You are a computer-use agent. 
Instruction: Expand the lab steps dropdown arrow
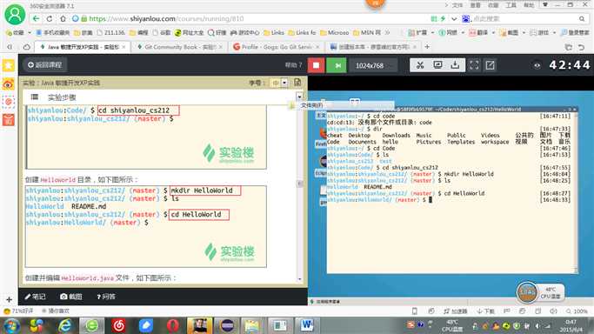[x=299, y=97]
